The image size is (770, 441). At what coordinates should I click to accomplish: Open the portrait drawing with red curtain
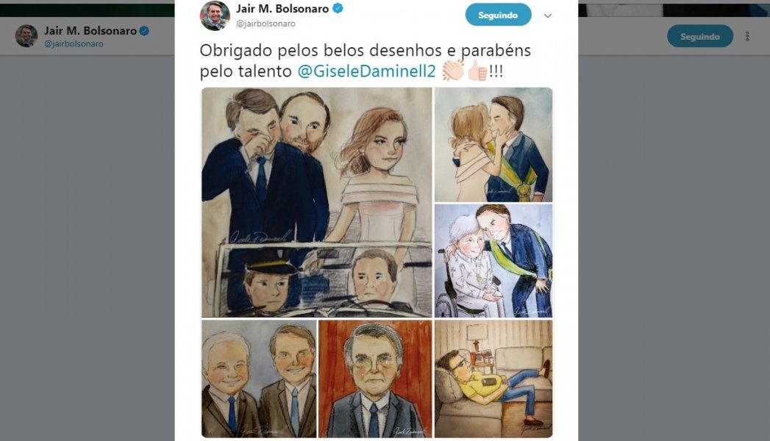coord(375,379)
